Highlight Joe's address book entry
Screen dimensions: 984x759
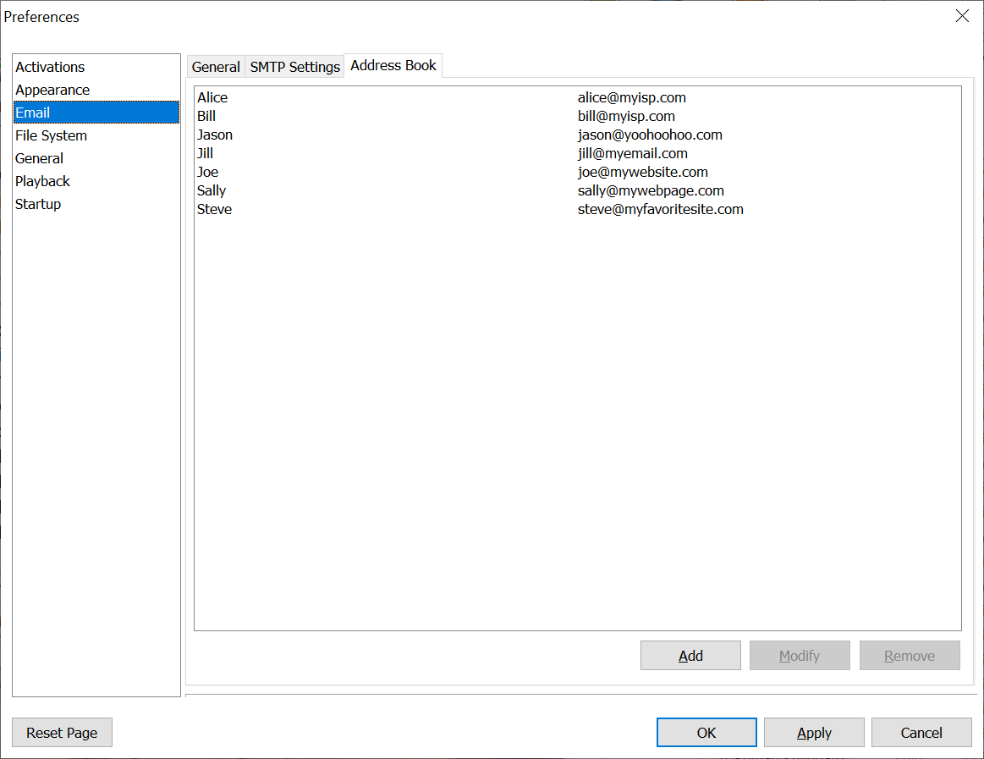[x=207, y=172]
